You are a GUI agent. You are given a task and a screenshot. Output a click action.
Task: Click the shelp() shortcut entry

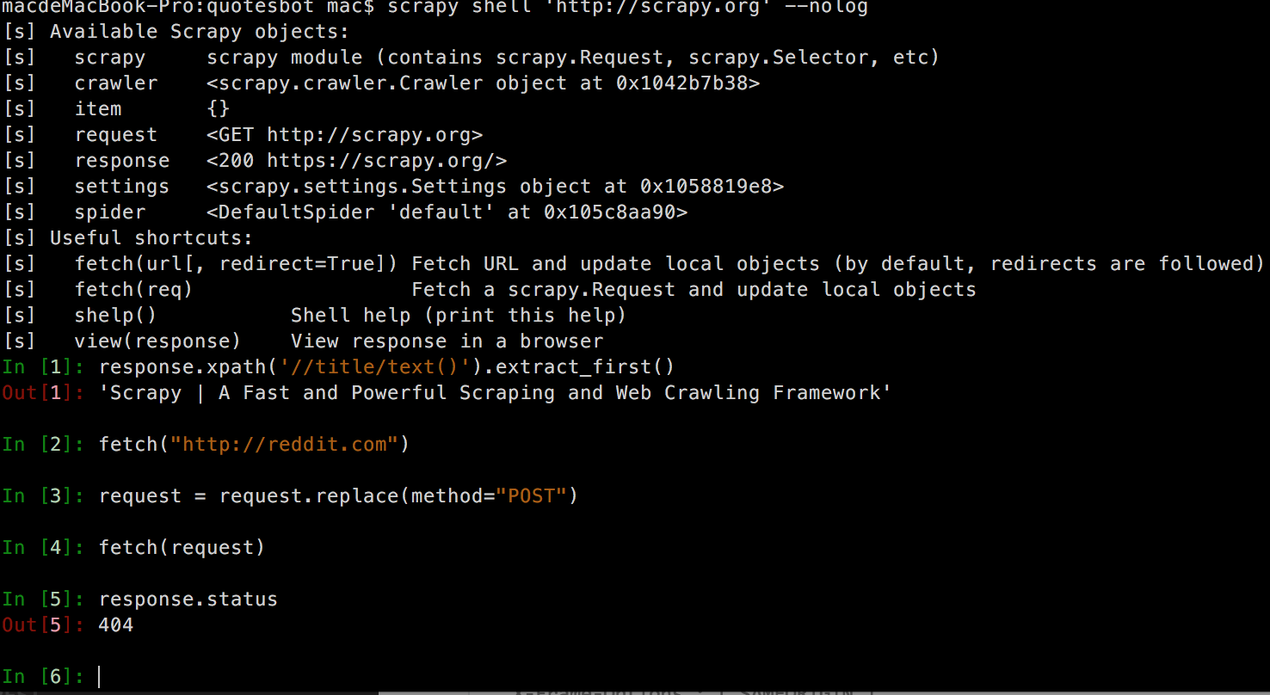115,316
